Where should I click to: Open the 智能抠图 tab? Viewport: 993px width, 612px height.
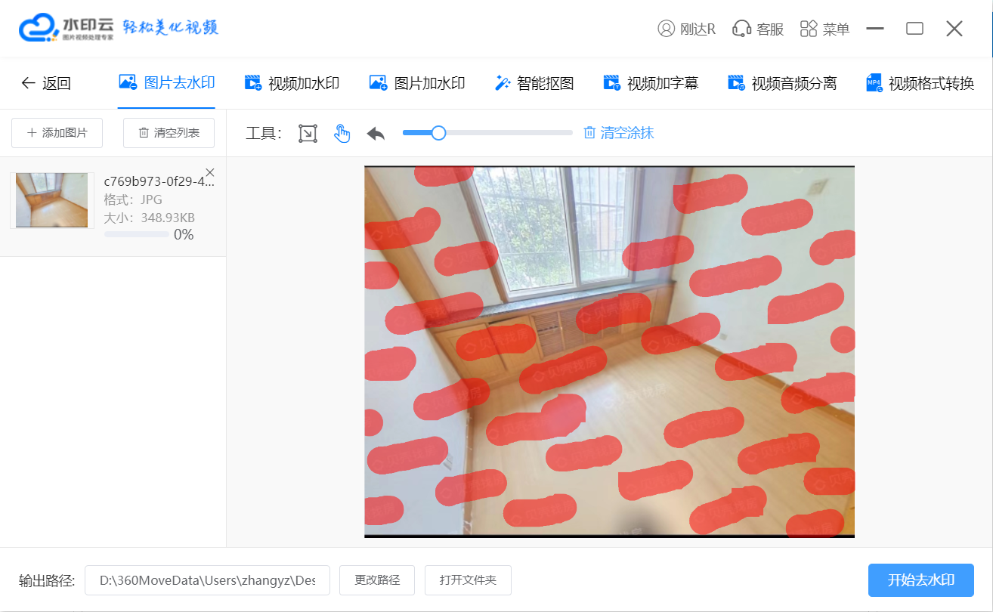pos(534,83)
